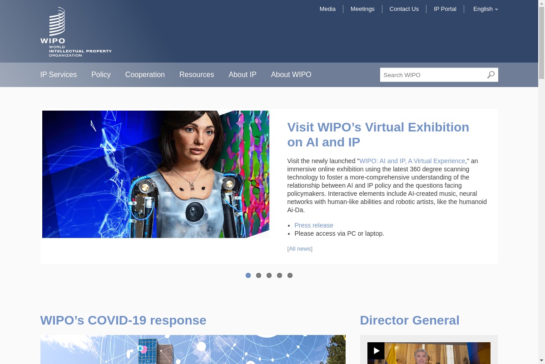Follow the 'WIPO: AI and IP, A Virtual Experience' link
This screenshot has width=545, height=364.
(x=412, y=161)
